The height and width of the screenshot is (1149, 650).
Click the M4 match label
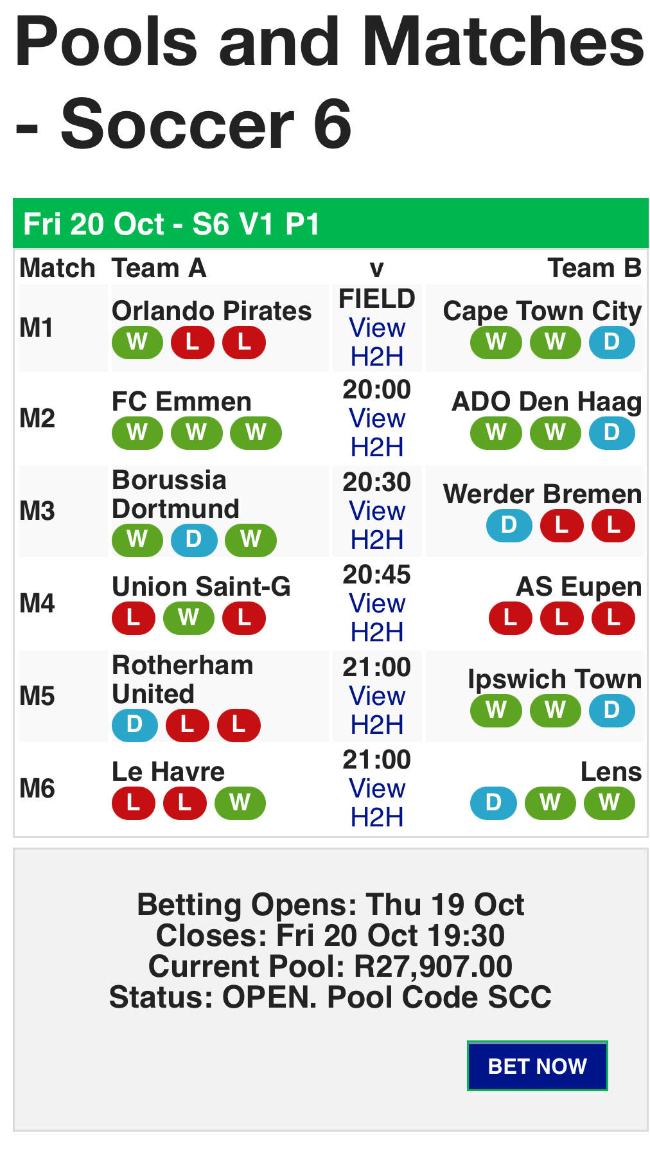pyautogui.click(x=39, y=604)
